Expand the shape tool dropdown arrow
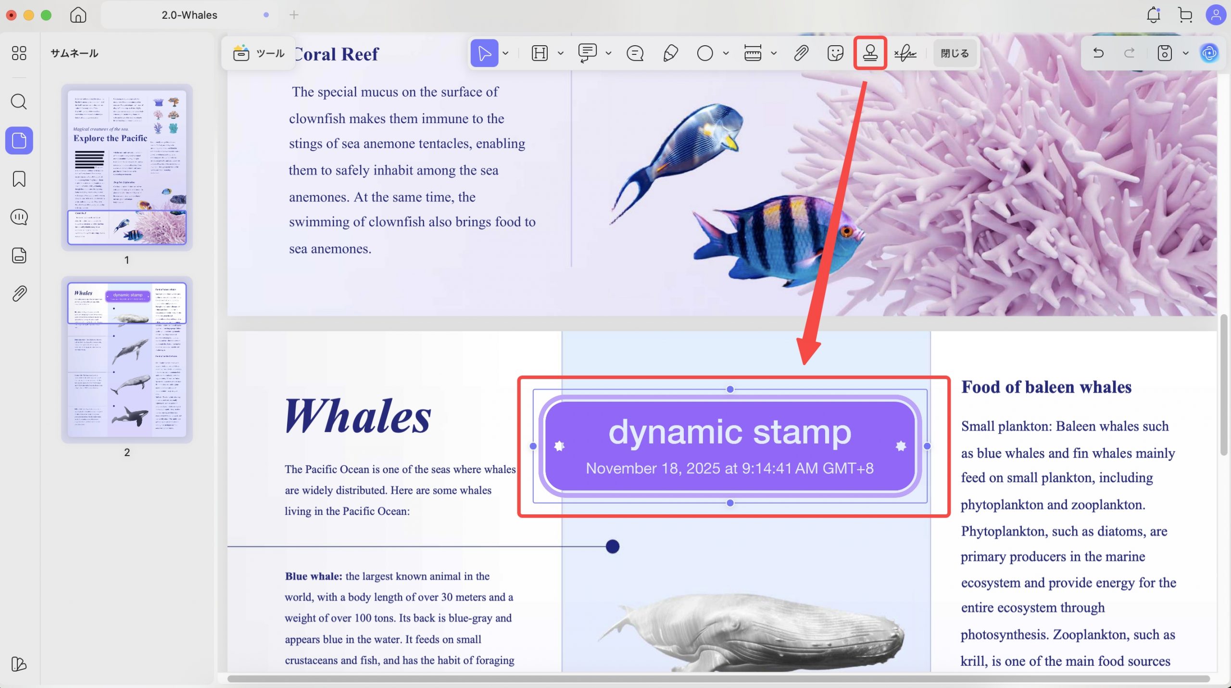The width and height of the screenshot is (1231, 688). tap(726, 53)
